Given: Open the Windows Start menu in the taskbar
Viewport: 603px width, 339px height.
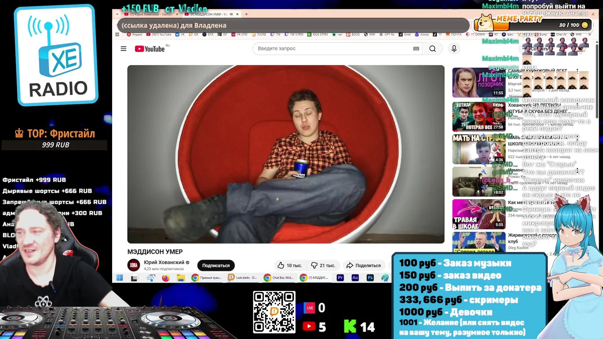Looking at the screenshot, I should 119,278.
